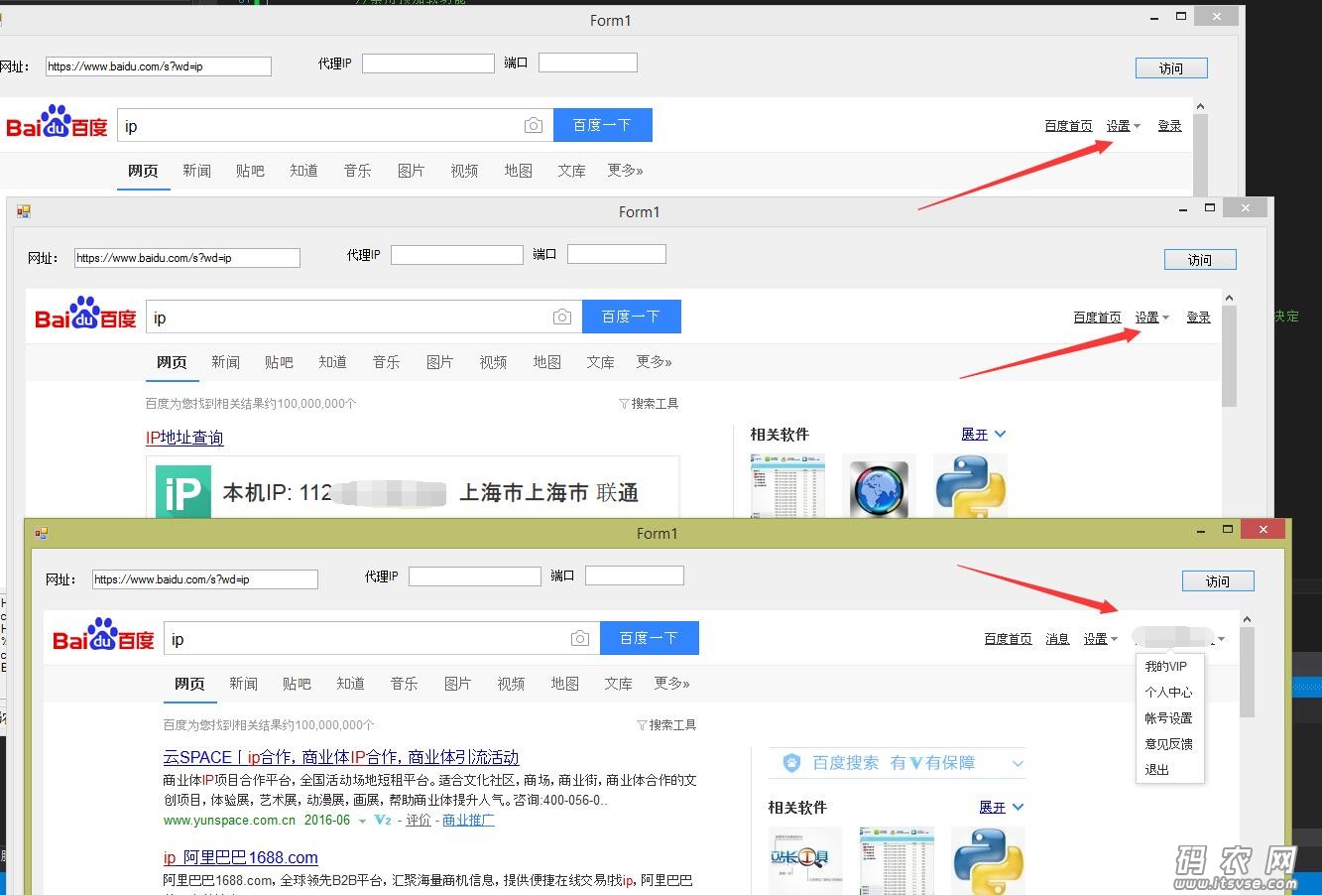
Task: Click 搜索工具 filter in middle window
Action: (x=649, y=404)
